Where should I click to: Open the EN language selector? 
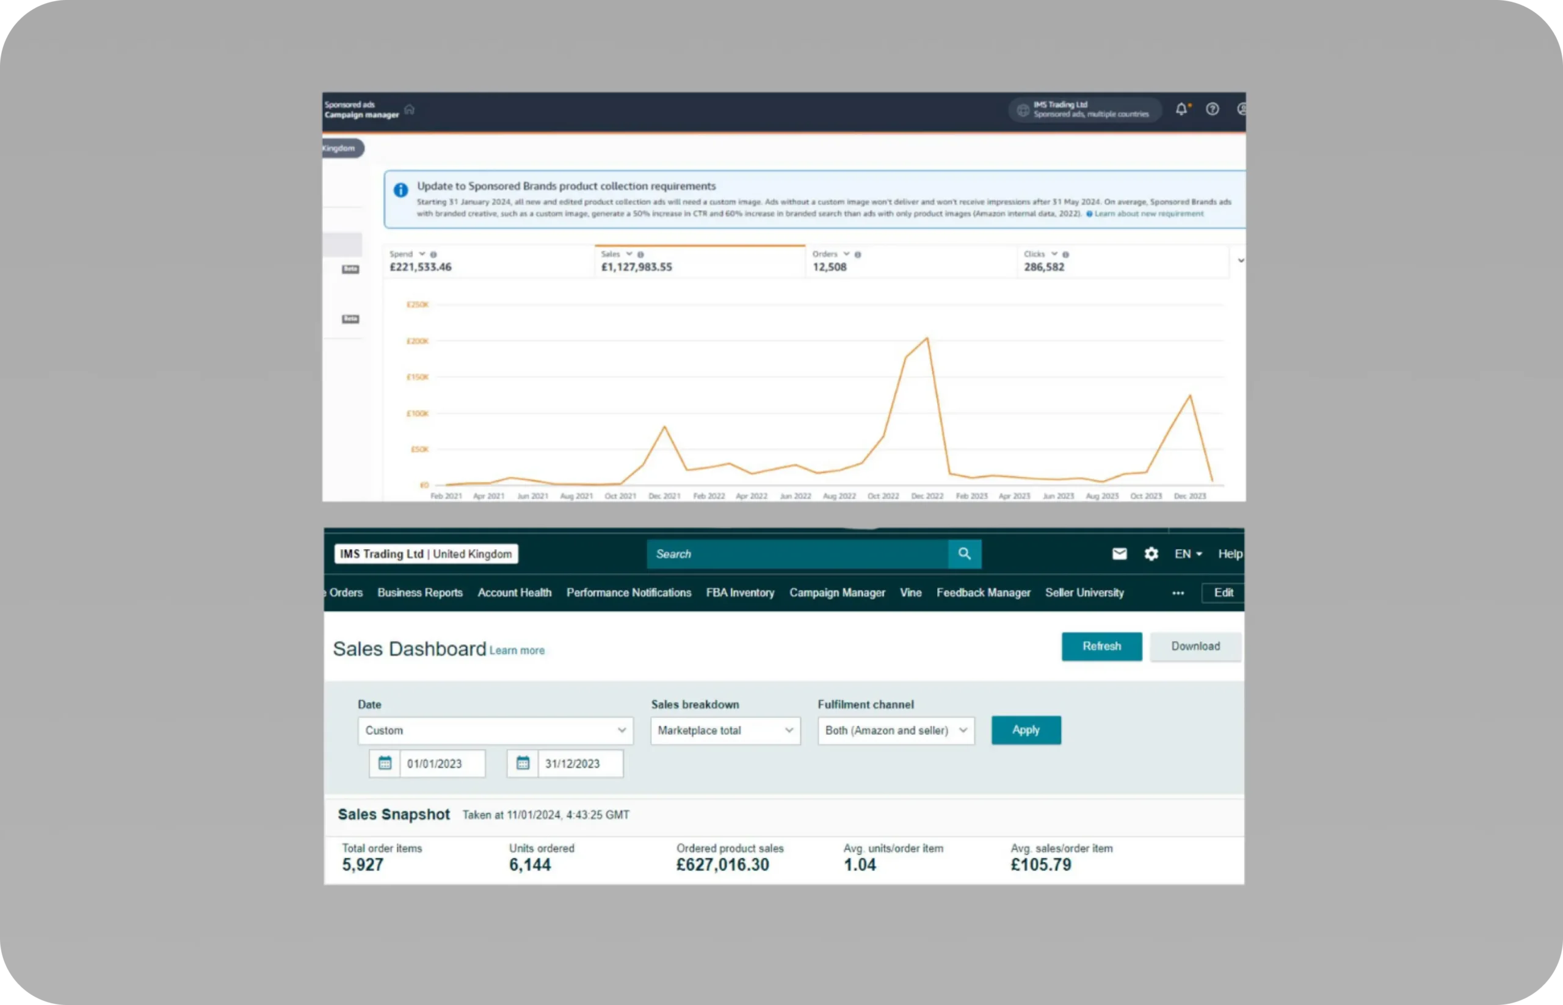(1188, 553)
